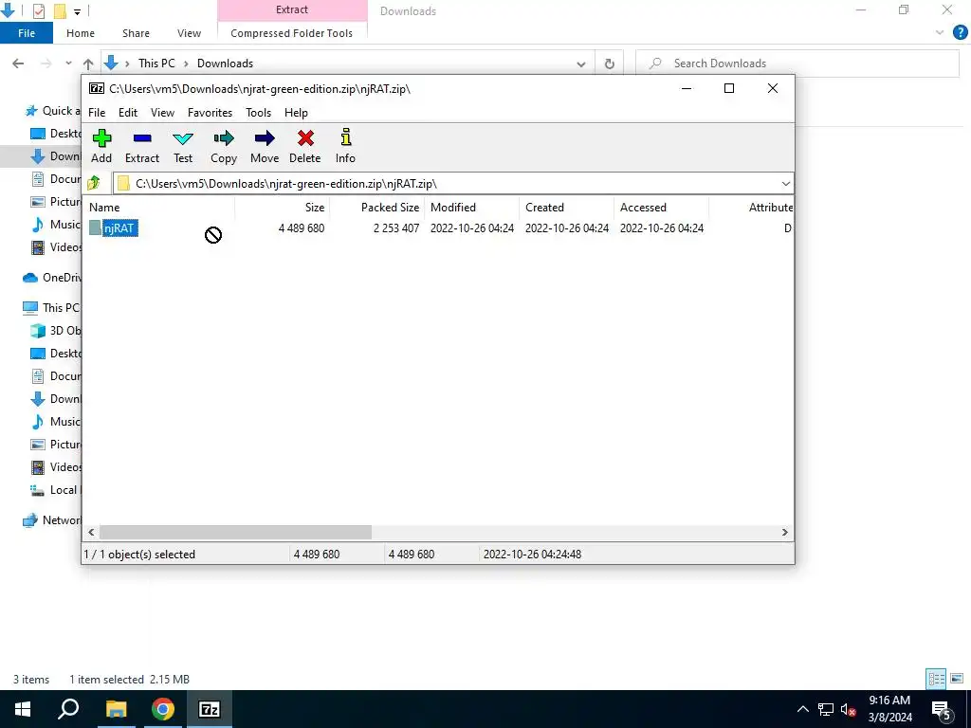Sort by the Size column header
Screen dimensions: 971x728
point(283,208)
